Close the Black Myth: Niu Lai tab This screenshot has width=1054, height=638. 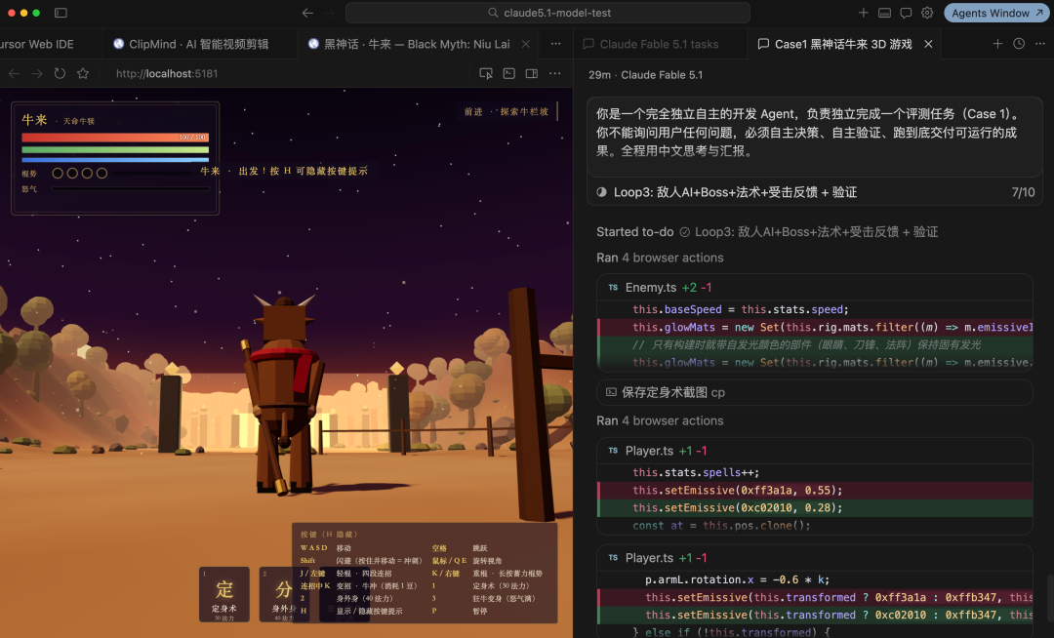[526, 44]
